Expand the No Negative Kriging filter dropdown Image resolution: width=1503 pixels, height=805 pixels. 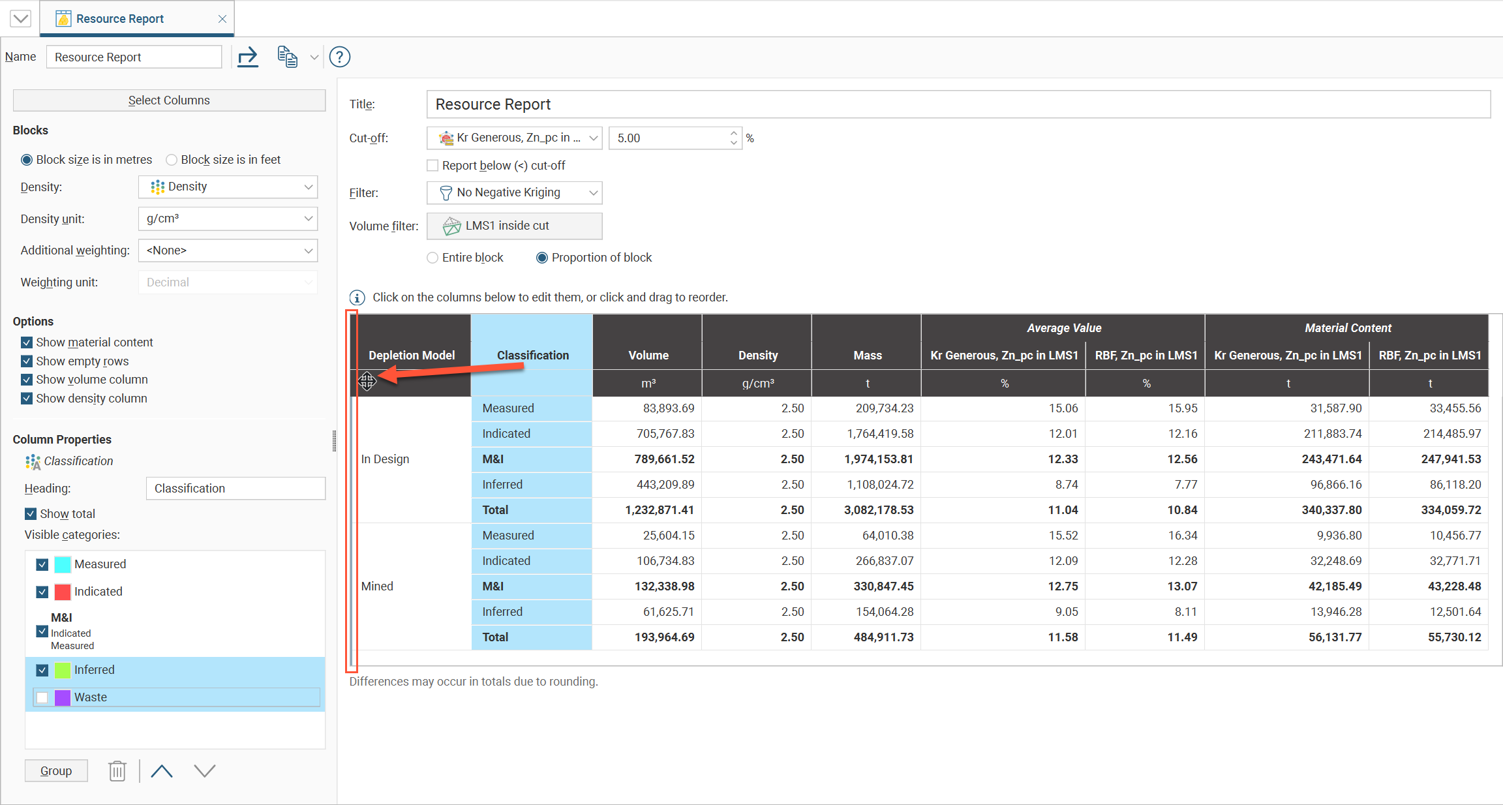(514, 193)
